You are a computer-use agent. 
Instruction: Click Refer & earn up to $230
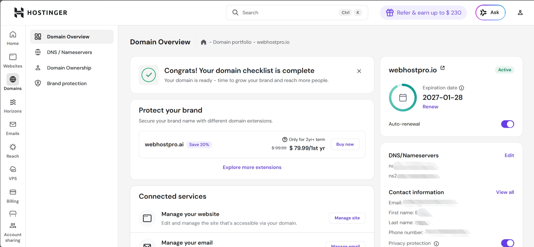tap(423, 12)
